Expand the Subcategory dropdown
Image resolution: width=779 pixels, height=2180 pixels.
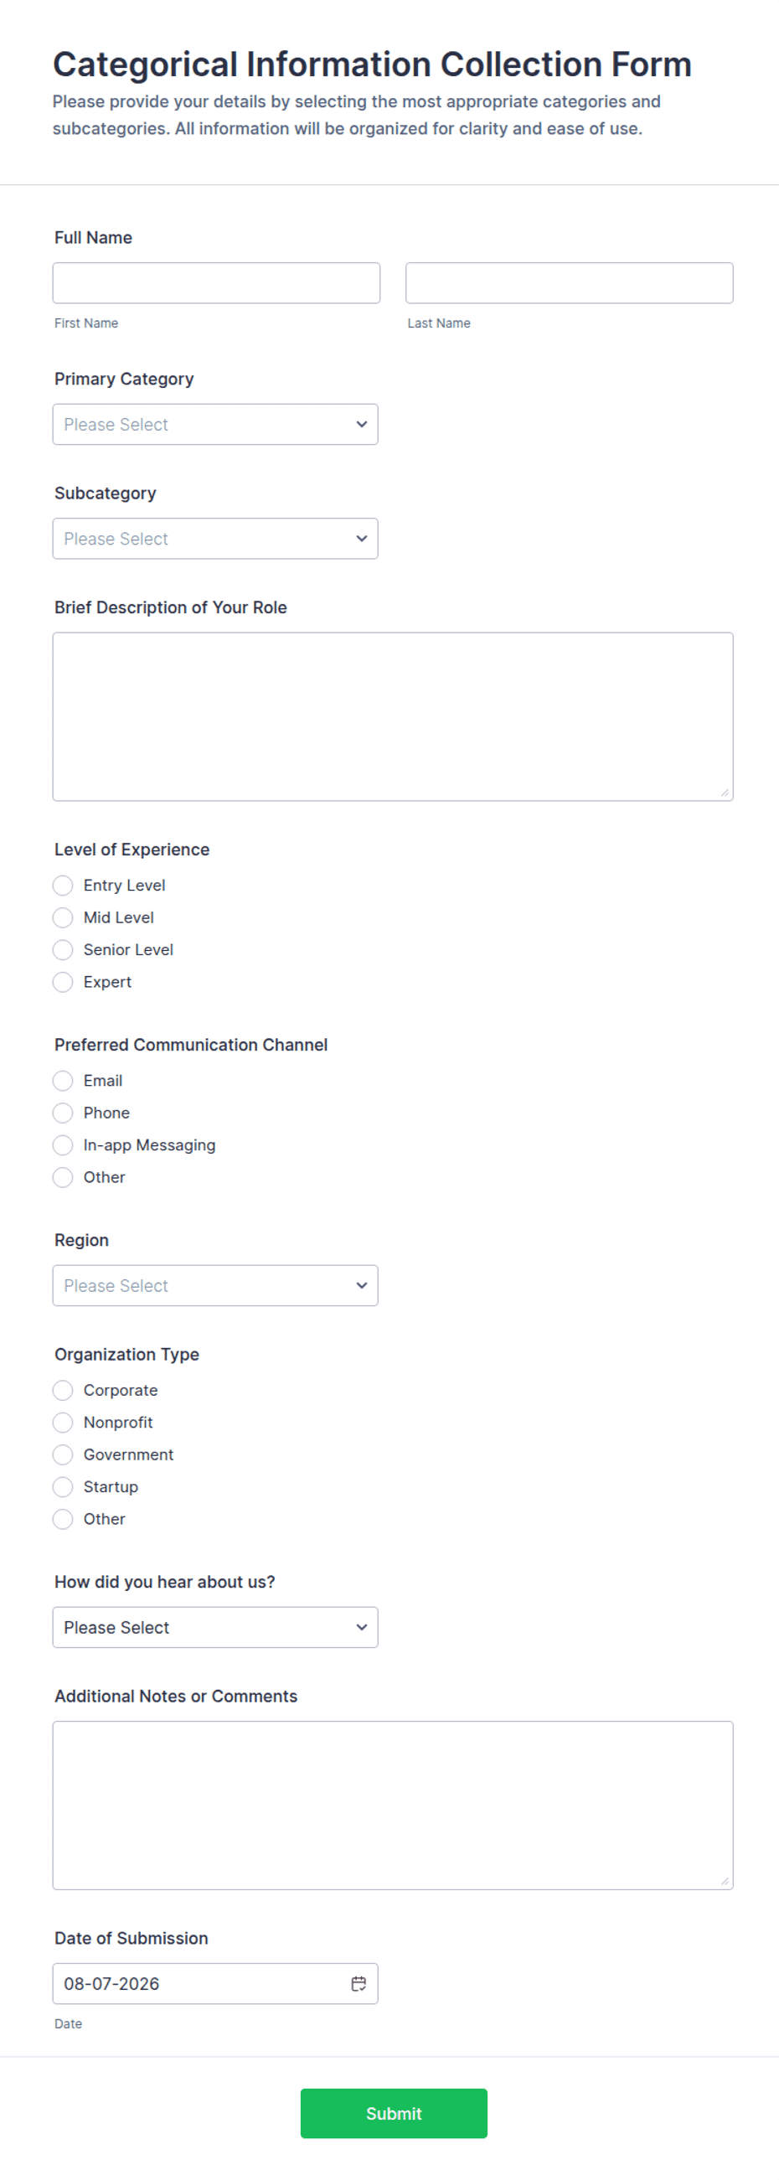click(215, 538)
